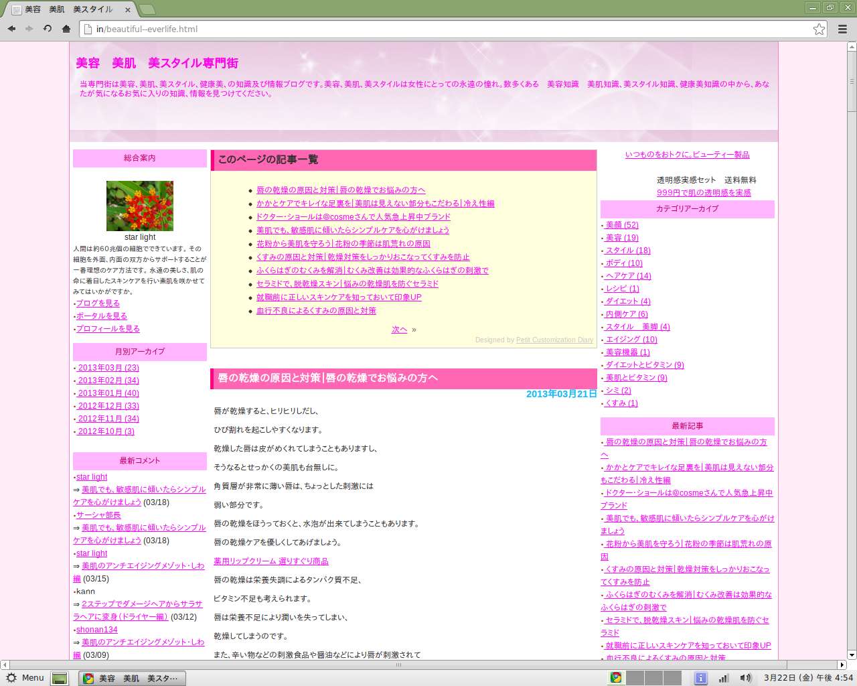The height and width of the screenshot is (686, 857).
Task: Open 2013年02月 (34) archive
Action: coord(108,381)
